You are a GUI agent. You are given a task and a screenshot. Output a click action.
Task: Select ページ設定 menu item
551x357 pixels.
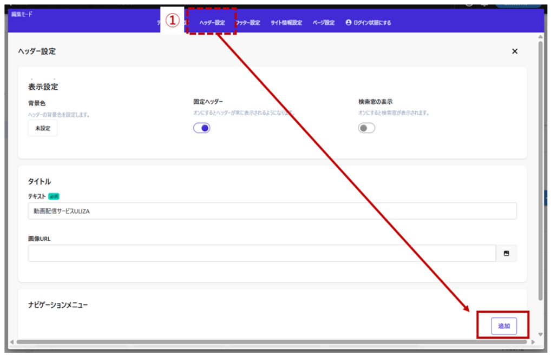pos(324,23)
